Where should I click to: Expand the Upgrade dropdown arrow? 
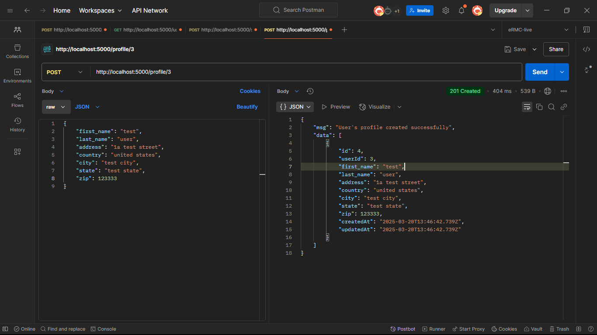tap(528, 10)
